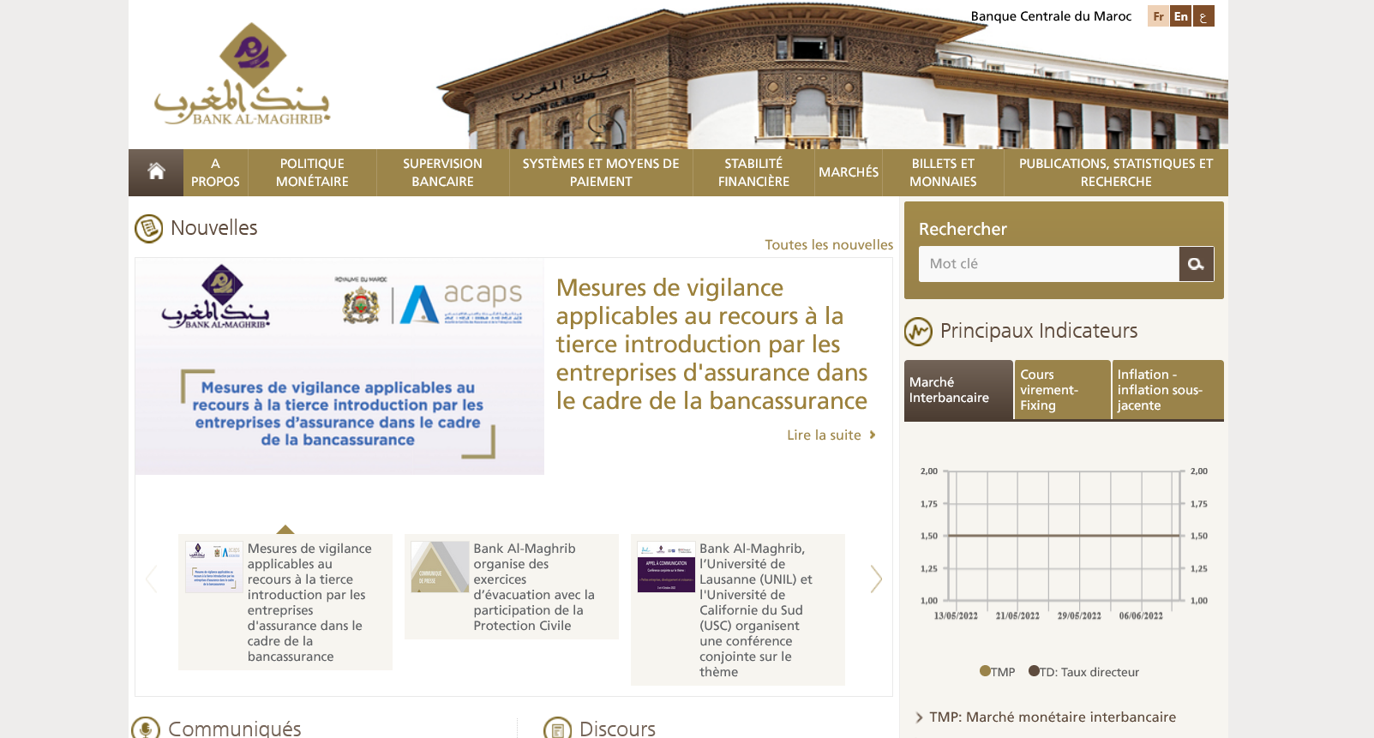Expand TMP: Marché monétaire interbancaire
This screenshot has width=1374, height=738.
coord(1052,717)
